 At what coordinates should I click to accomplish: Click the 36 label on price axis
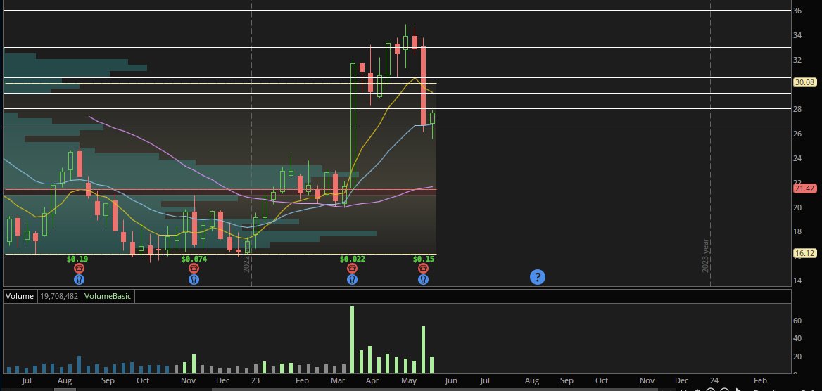[797, 11]
